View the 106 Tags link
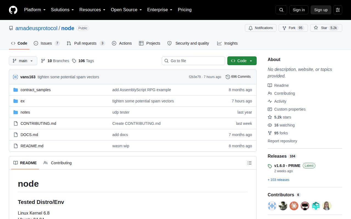Viewport: 351px width, 219px height. tap(83, 61)
